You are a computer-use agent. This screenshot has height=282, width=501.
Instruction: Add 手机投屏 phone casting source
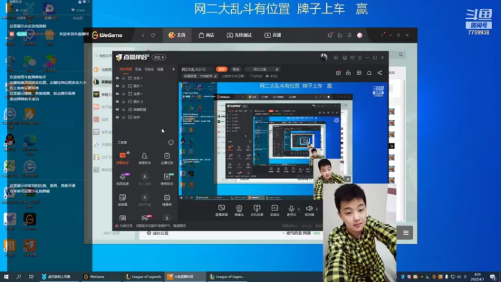(257, 211)
